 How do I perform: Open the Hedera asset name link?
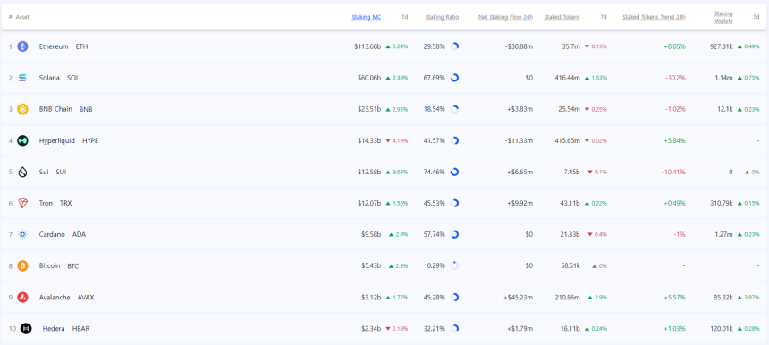54,329
